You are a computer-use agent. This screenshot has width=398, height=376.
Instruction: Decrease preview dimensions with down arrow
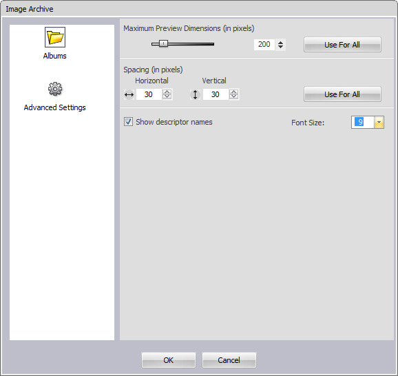(x=280, y=47)
